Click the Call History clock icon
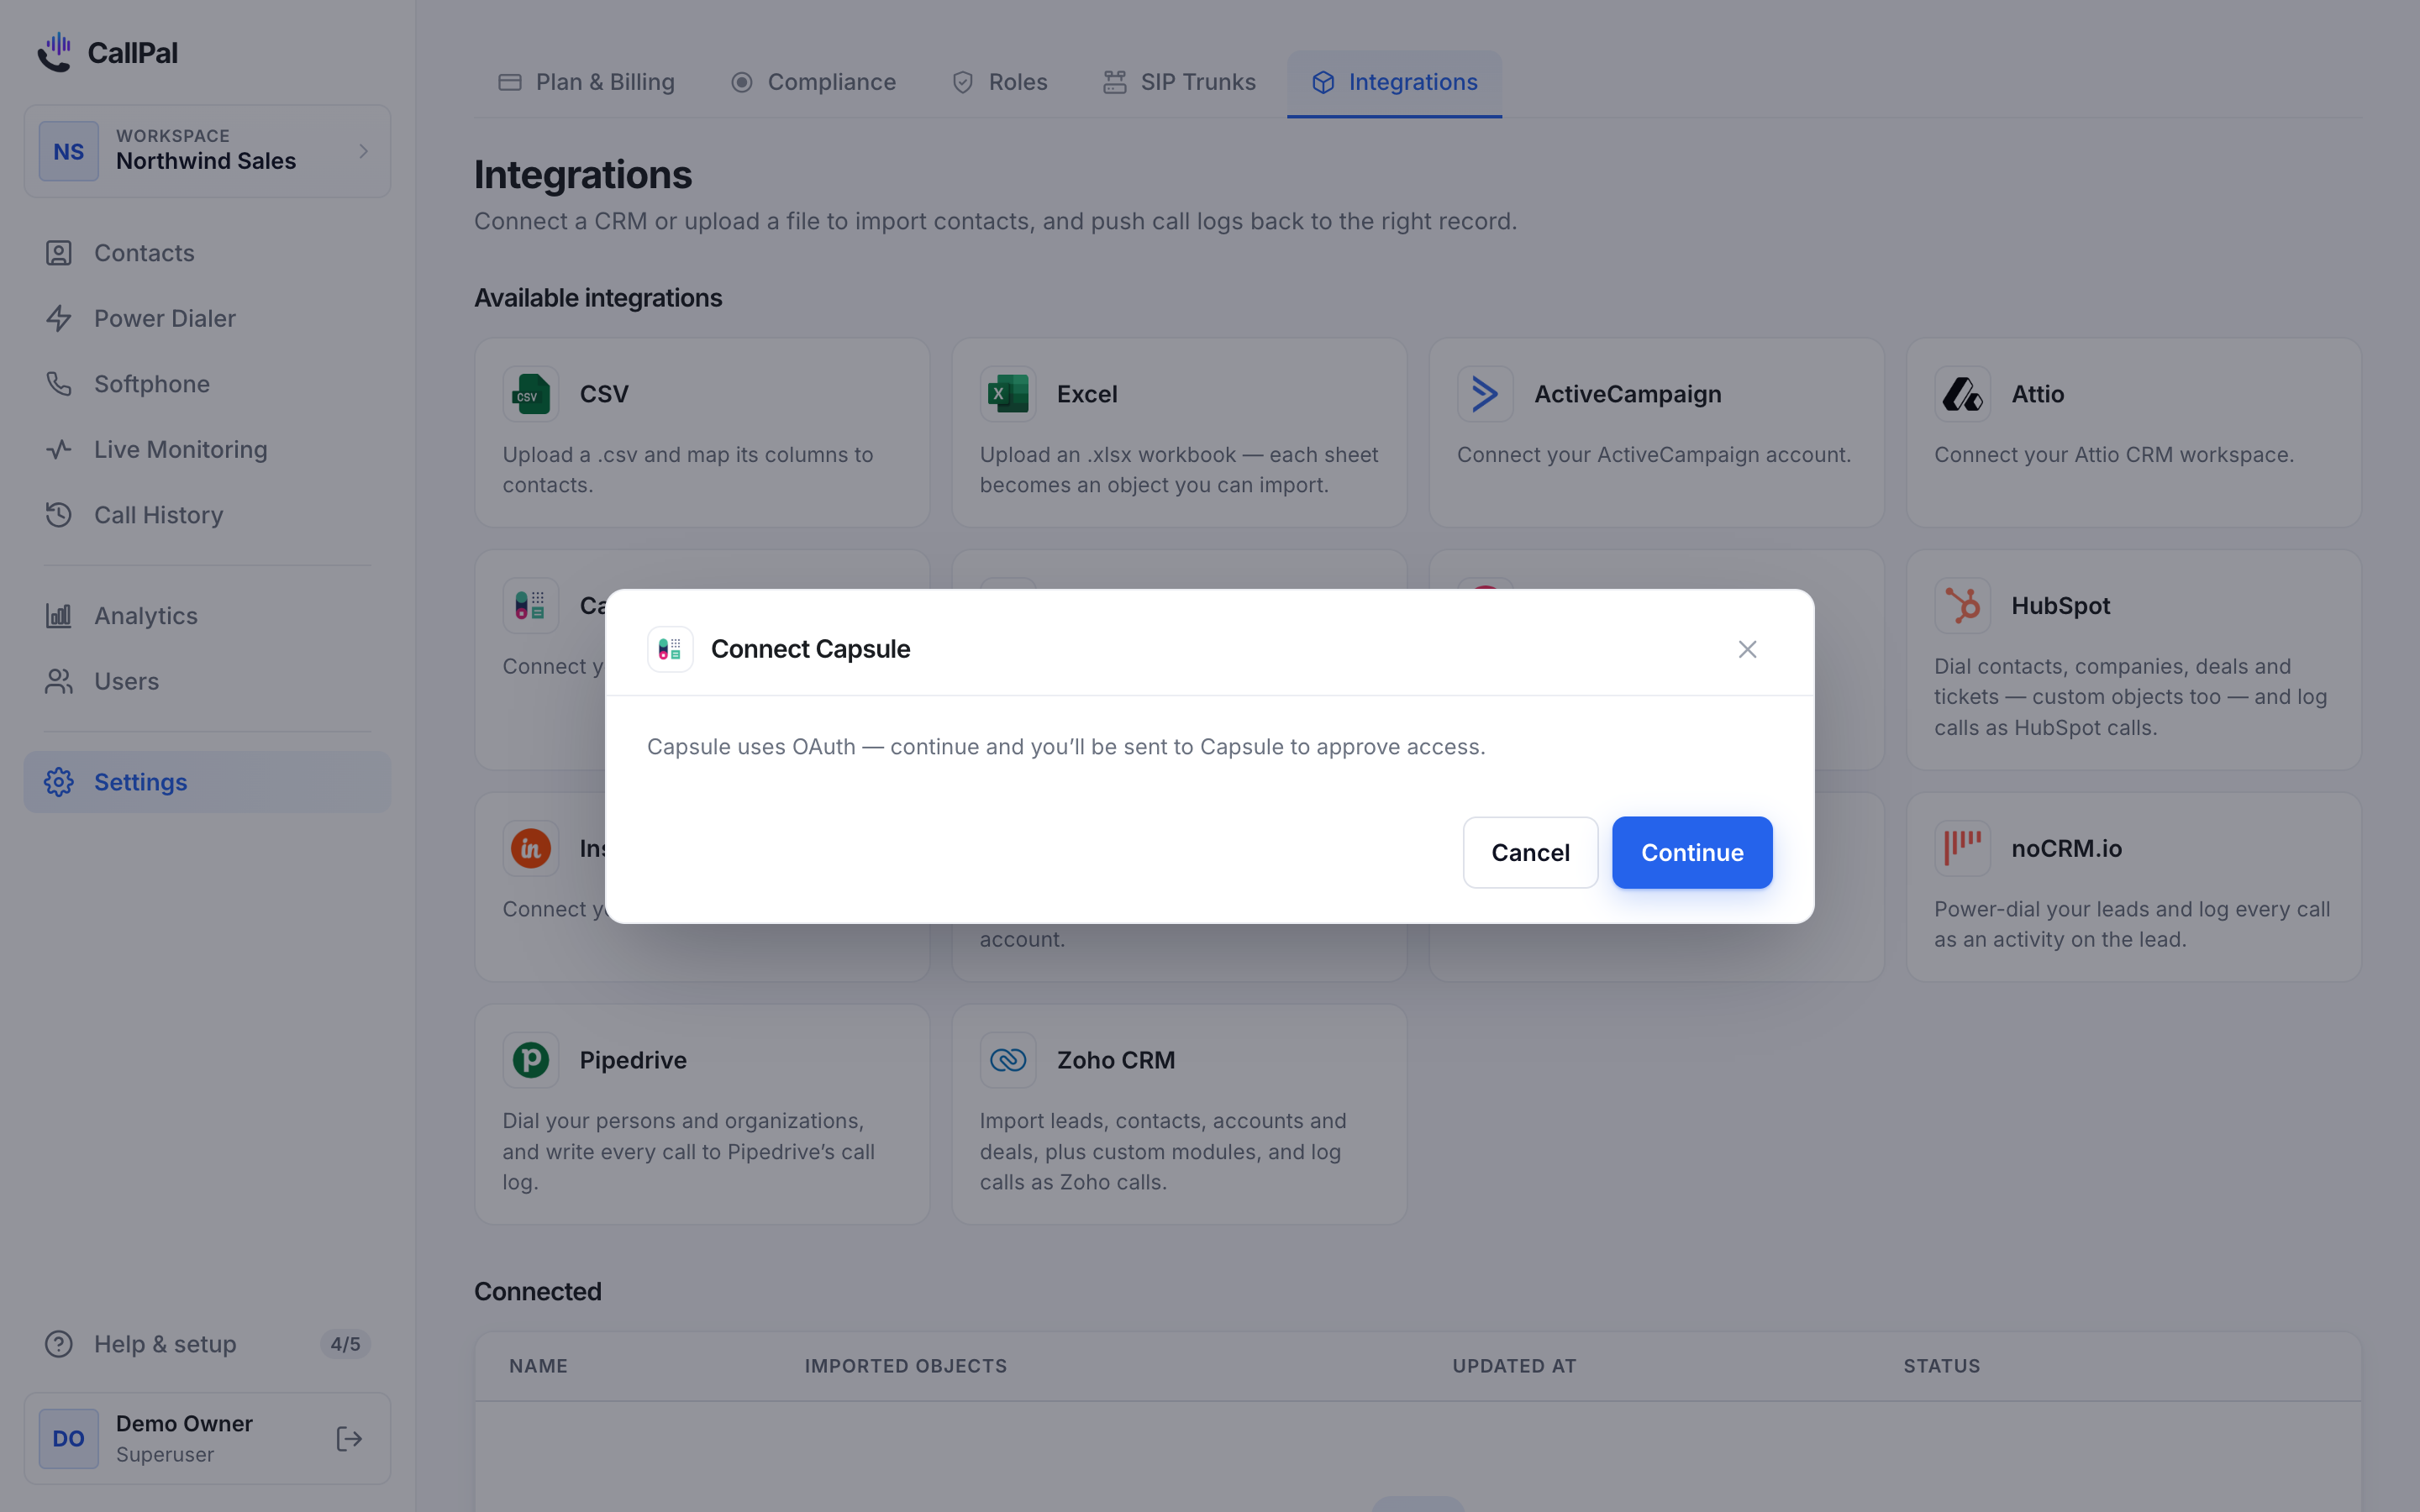Viewport: 2420px width, 1512px height. click(59, 515)
